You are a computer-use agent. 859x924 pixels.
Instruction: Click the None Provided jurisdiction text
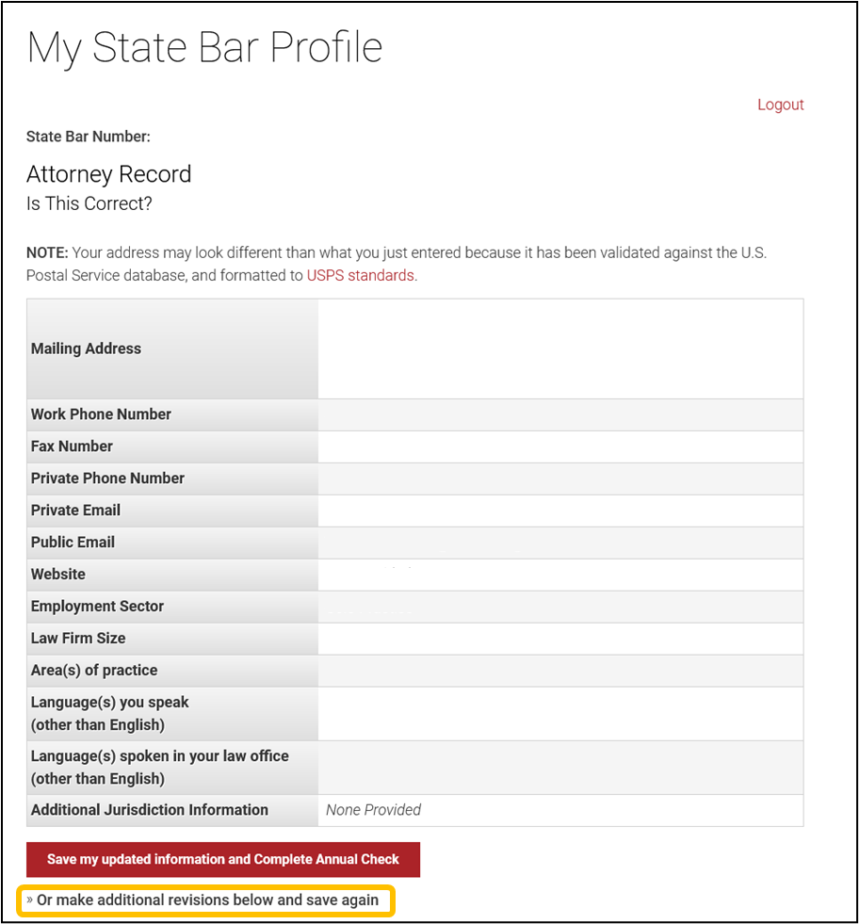click(372, 810)
